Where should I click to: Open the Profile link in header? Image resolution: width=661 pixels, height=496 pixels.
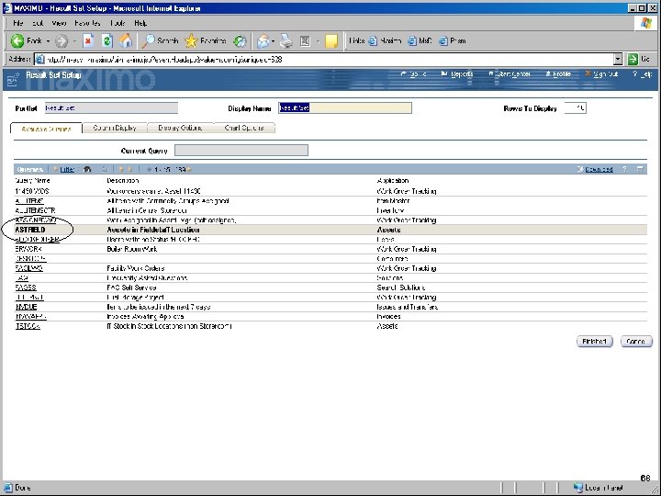pyautogui.click(x=558, y=74)
